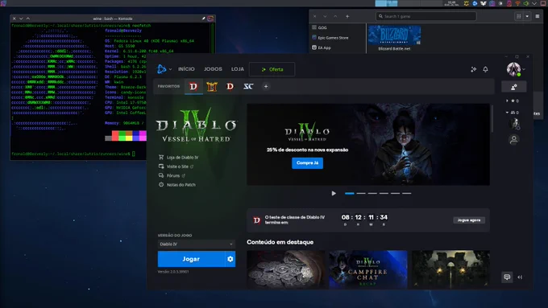548x308 pixels.
Task: Click the add friend settings button
Action: click(x=514, y=87)
